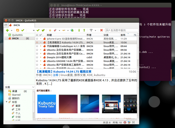Click the green plus Add feed icon
This screenshot has height=128, width=175.
tap(7, 30)
